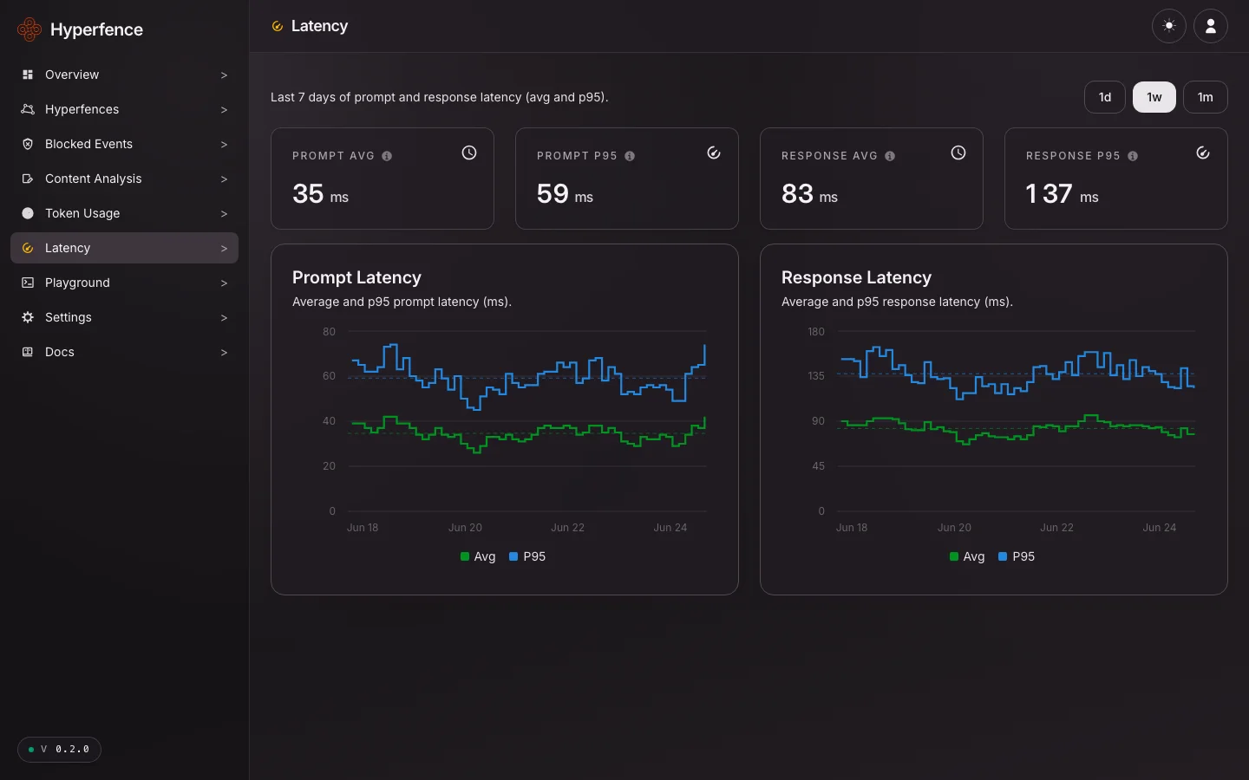Click the info icon beside PROMPT AVG
1249x780 pixels.
(387, 156)
